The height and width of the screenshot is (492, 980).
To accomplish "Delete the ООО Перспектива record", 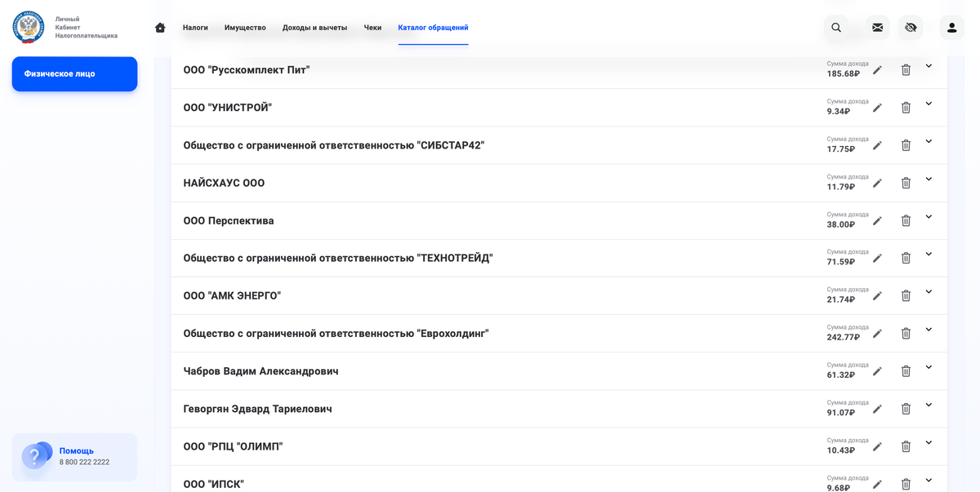I will (906, 220).
